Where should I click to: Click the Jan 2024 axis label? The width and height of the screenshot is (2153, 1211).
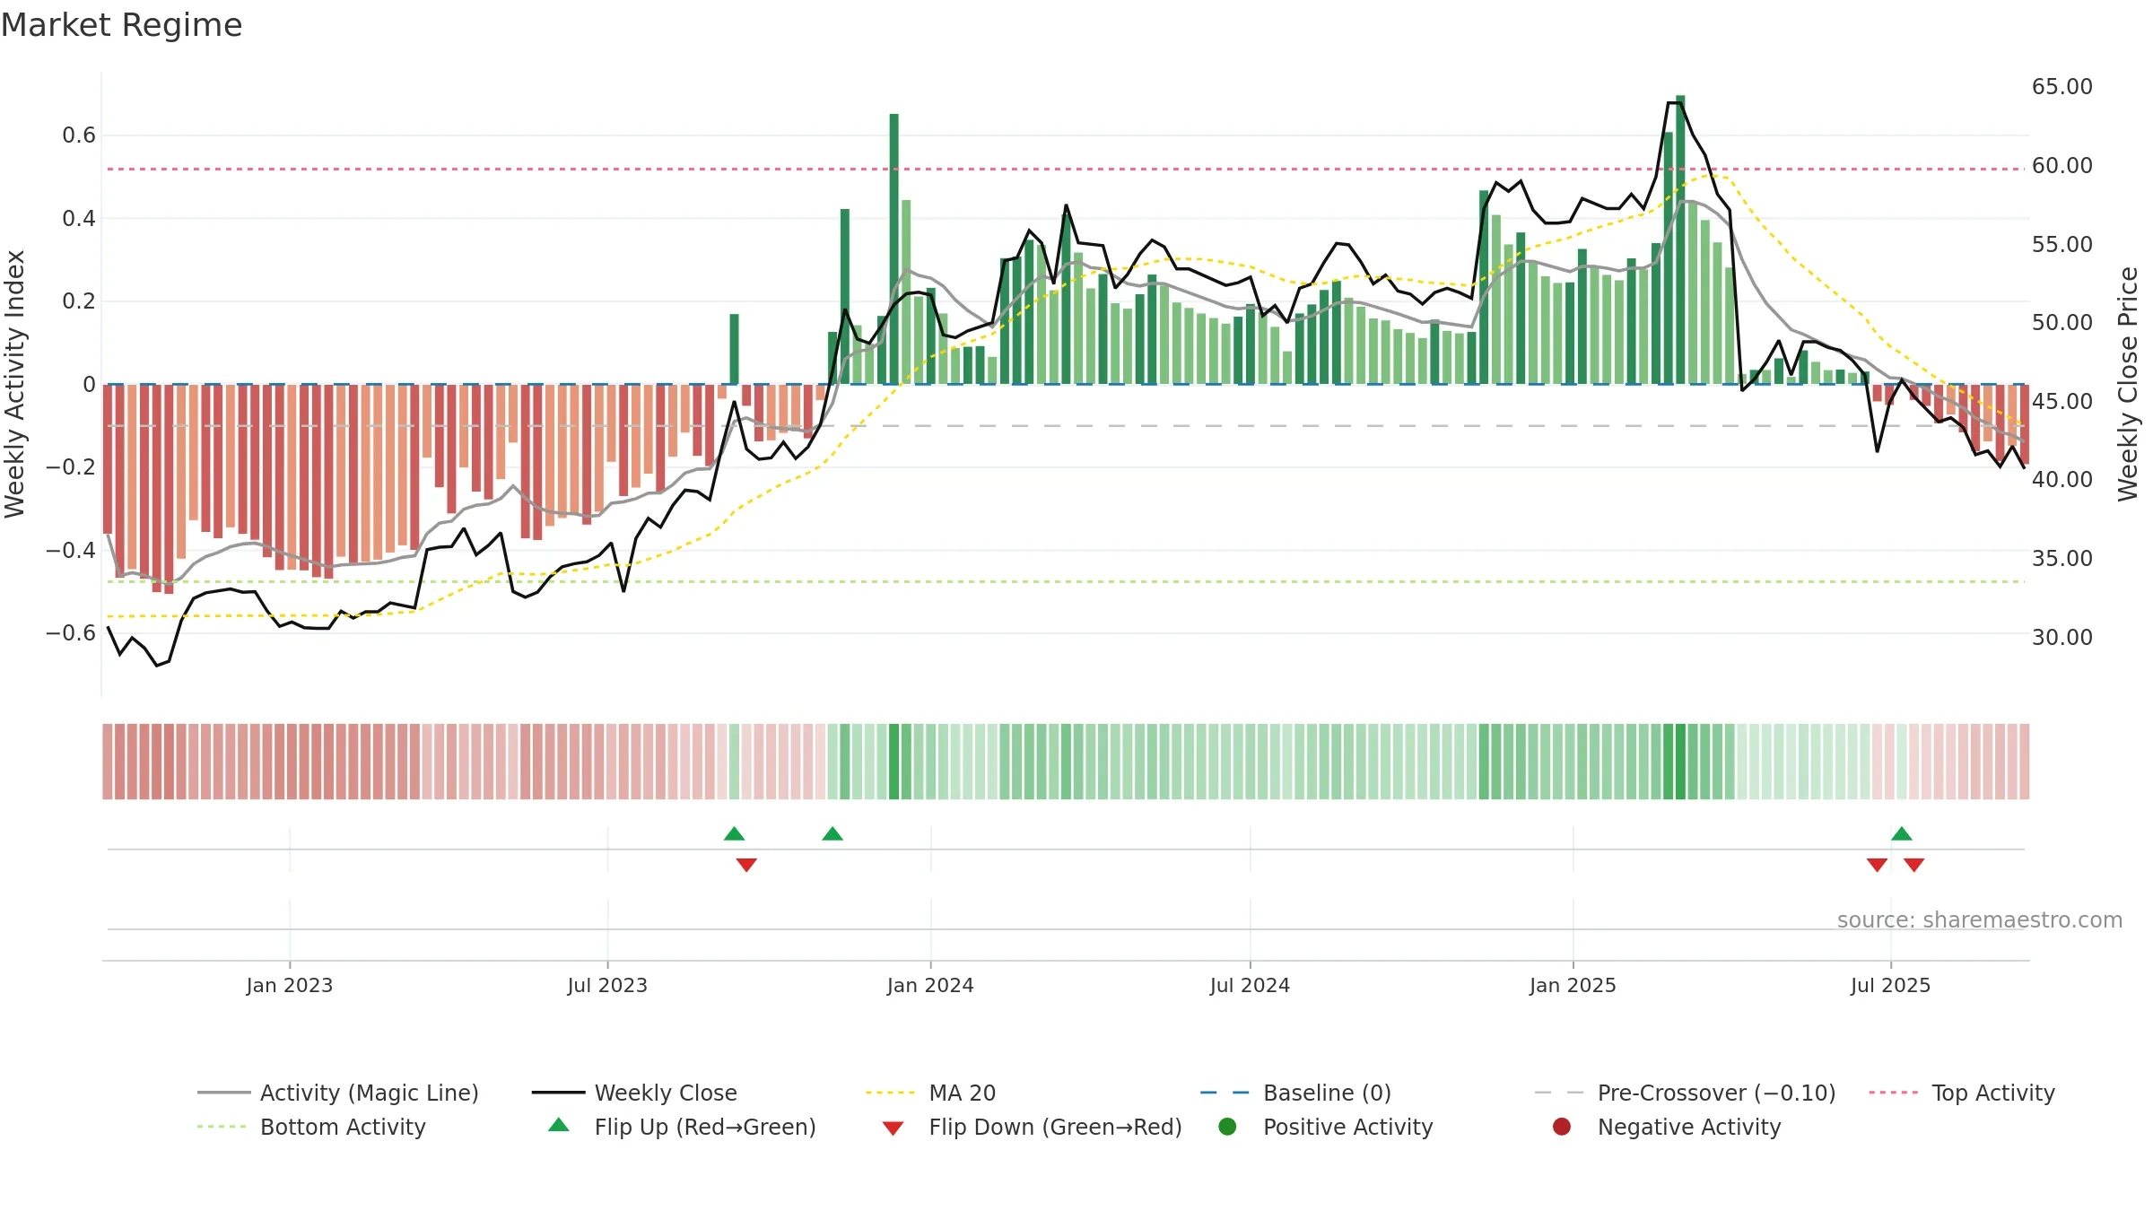point(930,985)
